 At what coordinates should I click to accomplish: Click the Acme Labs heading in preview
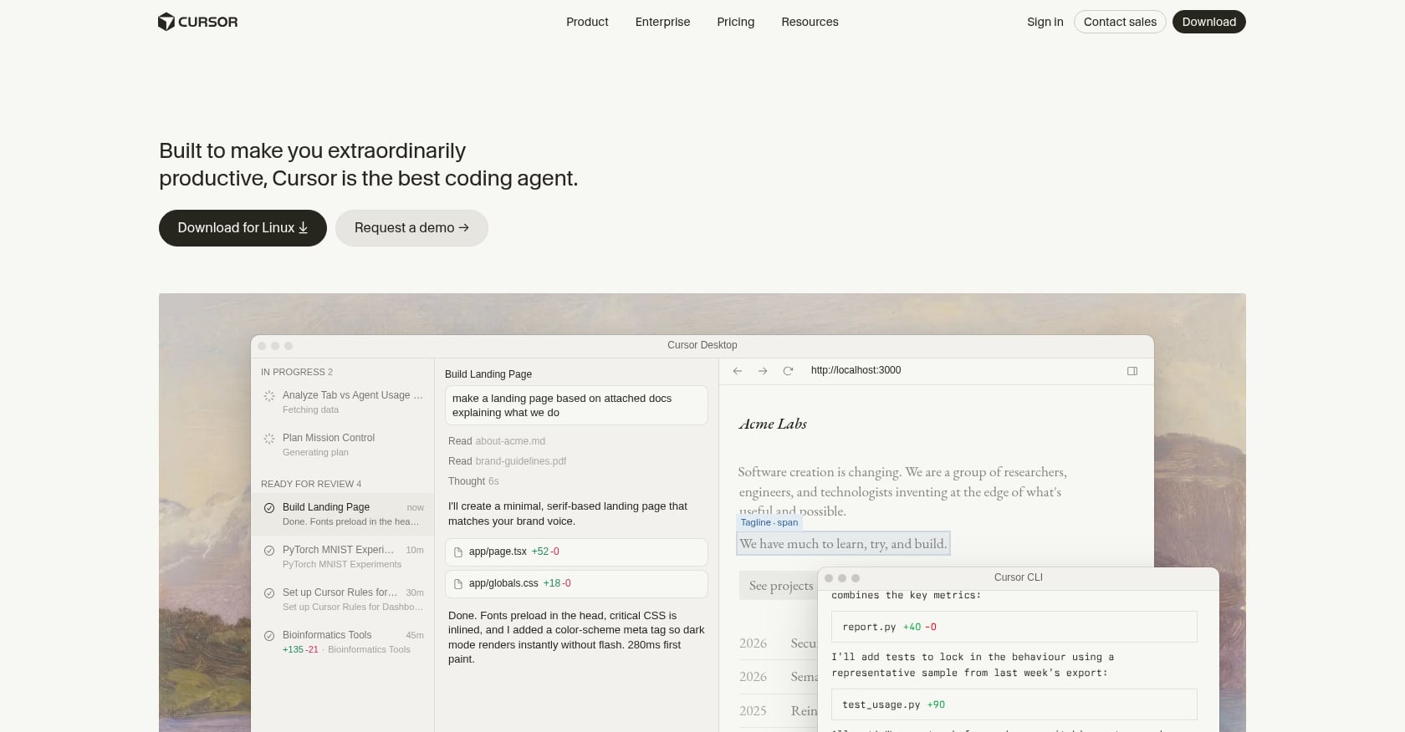[773, 424]
